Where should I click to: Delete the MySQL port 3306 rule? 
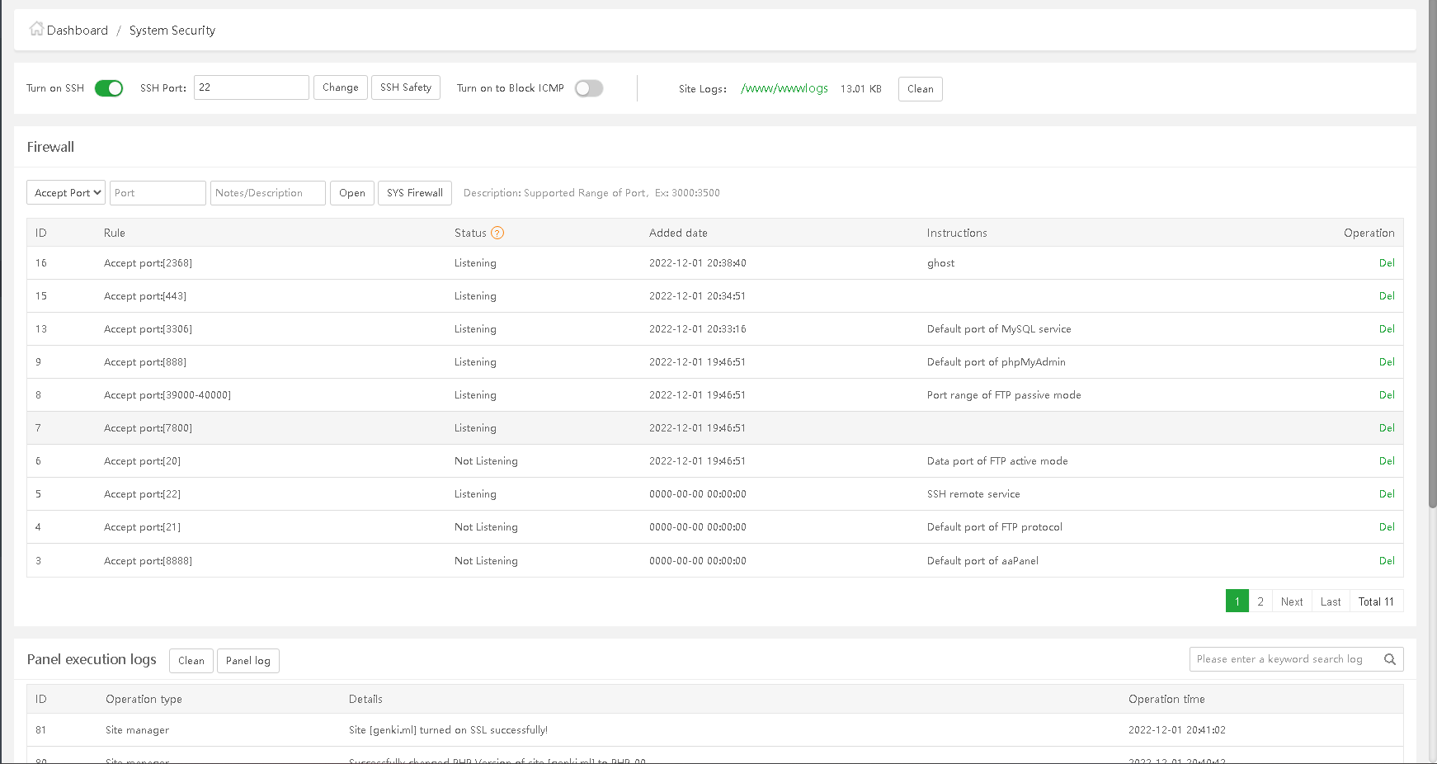pos(1387,329)
